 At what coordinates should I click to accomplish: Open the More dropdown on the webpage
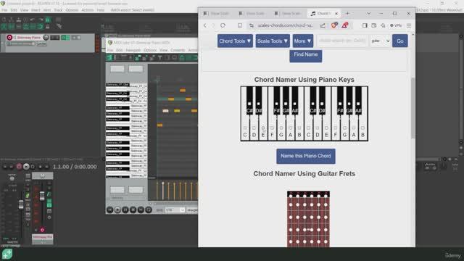[303, 41]
